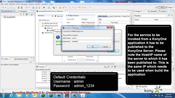Select the Libraries (0) node
Screen dimensions: 175x98
[x=48, y=33]
